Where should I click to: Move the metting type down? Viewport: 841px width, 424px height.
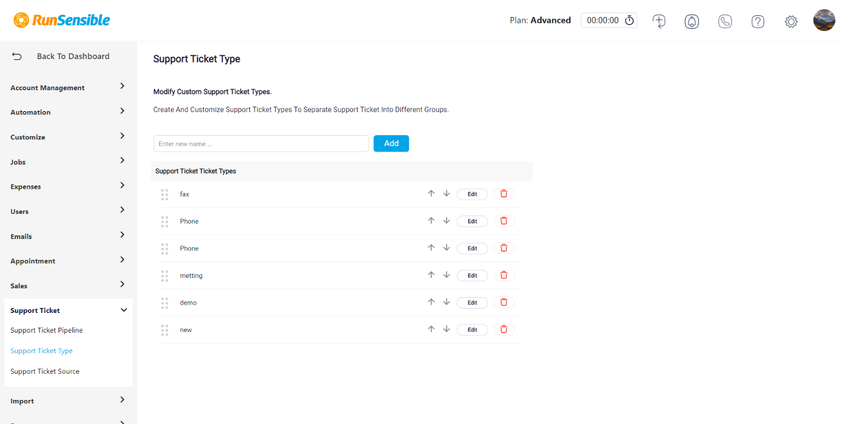pos(446,275)
